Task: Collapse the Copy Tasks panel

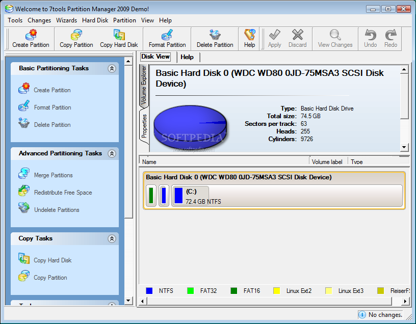Action: 112,238
